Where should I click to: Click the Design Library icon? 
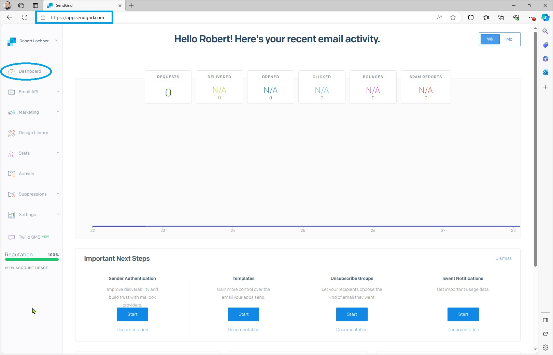coord(12,133)
